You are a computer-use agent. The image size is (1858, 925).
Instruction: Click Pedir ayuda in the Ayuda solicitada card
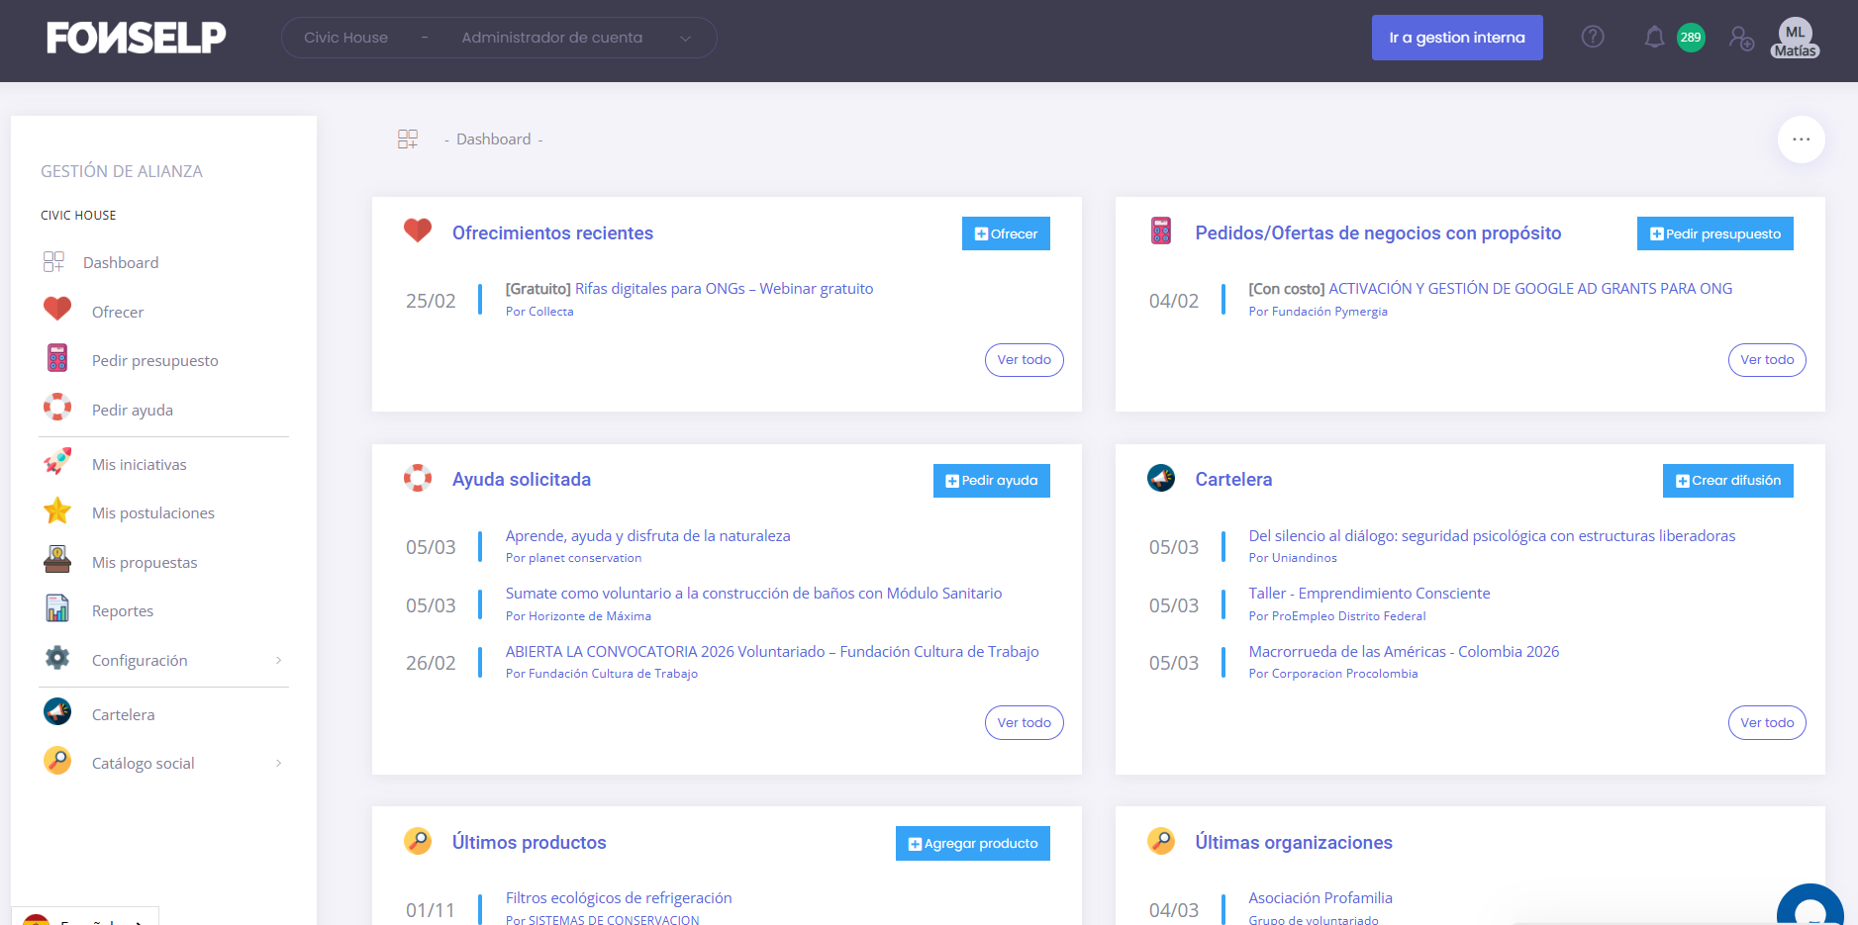click(991, 481)
